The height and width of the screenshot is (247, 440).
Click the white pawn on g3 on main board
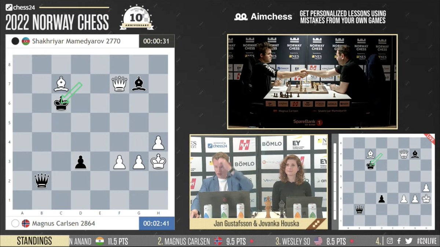coord(139,162)
